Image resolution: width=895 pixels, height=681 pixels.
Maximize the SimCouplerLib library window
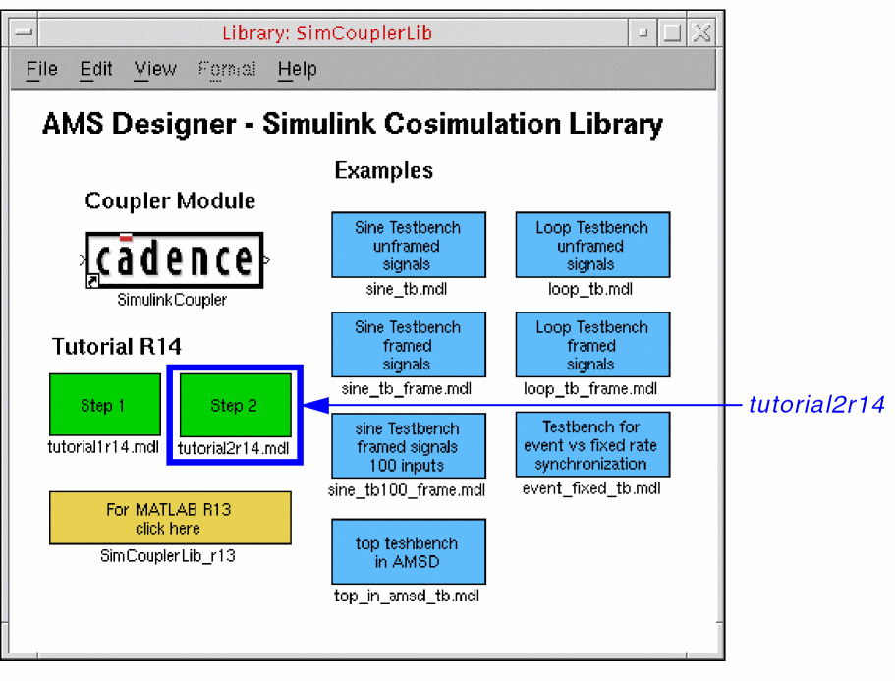point(672,33)
